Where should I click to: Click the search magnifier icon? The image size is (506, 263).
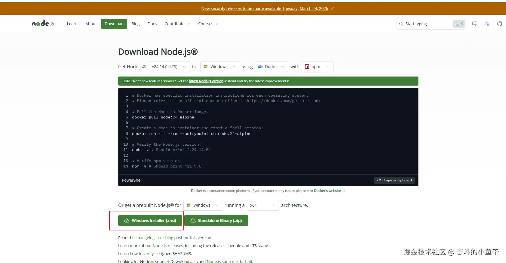pos(401,24)
